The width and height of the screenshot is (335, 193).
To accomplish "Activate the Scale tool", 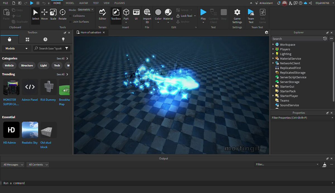I will click(x=53, y=15).
